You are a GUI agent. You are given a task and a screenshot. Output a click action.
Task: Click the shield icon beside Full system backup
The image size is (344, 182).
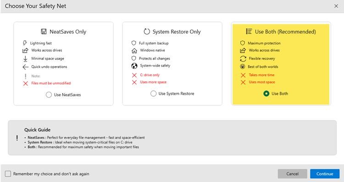(133, 43)
